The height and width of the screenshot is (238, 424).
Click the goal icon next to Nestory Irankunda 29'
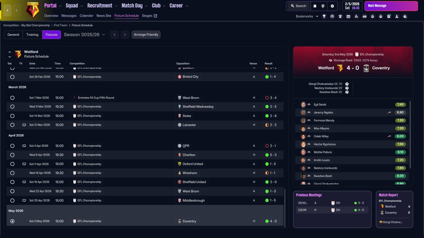tap(347, 88)
